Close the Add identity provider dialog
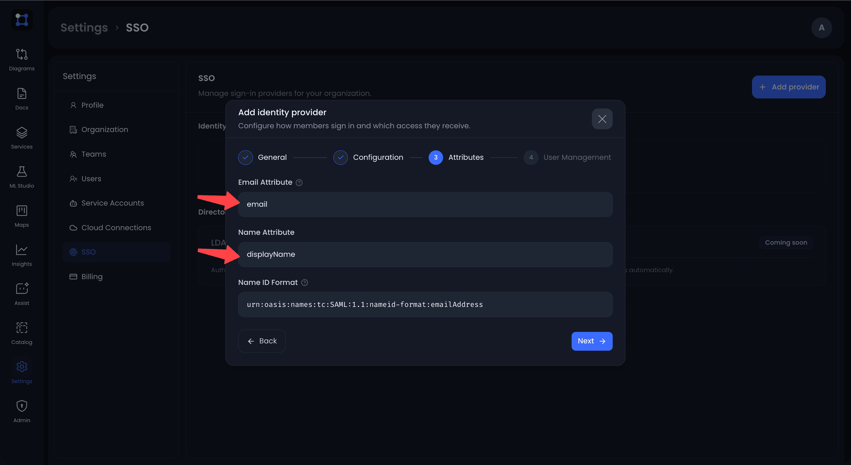 click(x=602, y=119)
